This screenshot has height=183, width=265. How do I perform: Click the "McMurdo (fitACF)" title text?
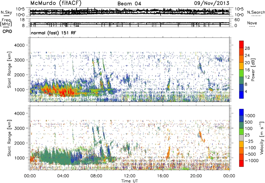tap(56, 3)
